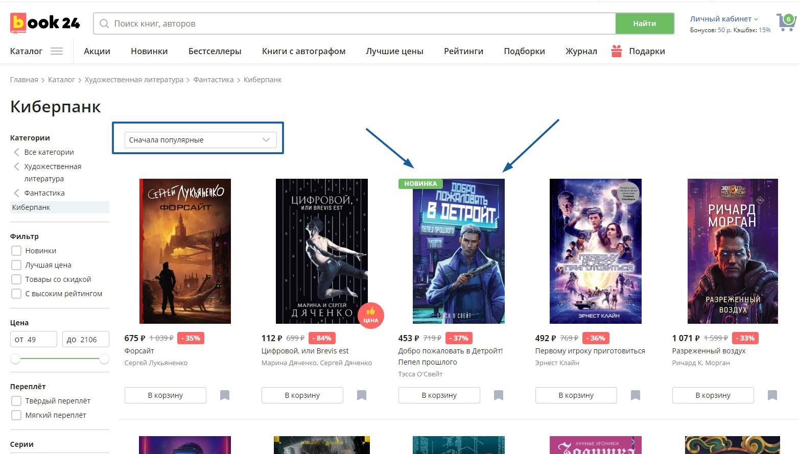This screenshot has height=454, width=799.
Task: Click the back chevron beside Фантастика
Action: (16, 193)
